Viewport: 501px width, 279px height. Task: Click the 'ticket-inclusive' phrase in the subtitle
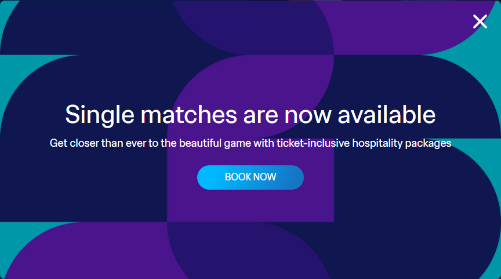pos(313,143)
